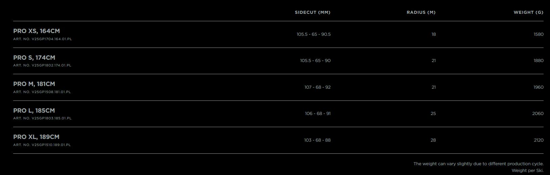The image size is (550, 175).
Task: Click the weight variation disclaimer note
Action: (x=478, y=164)
